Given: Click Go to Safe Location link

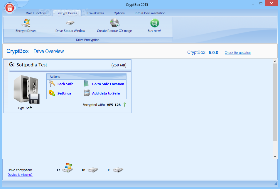Looking at the screenshot, I should pyautogui.click(x=108, y=84).
